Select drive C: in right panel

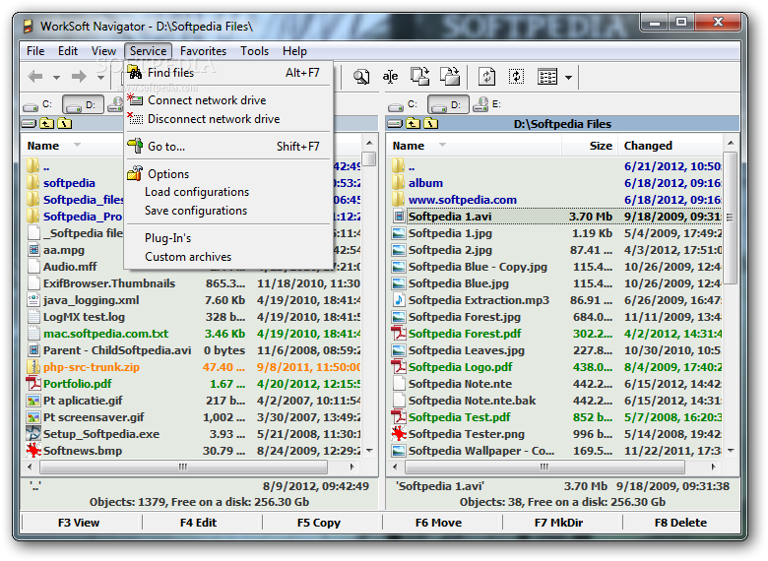click(x=404, y=104)
